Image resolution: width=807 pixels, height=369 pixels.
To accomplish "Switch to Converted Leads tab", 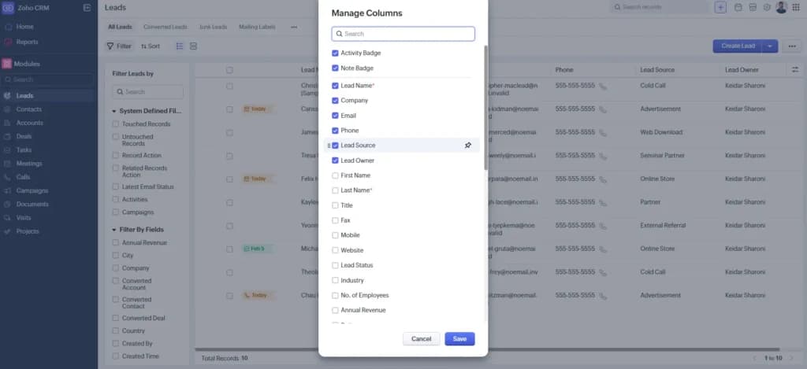I will pyautogui.click(x=165, y=28).
